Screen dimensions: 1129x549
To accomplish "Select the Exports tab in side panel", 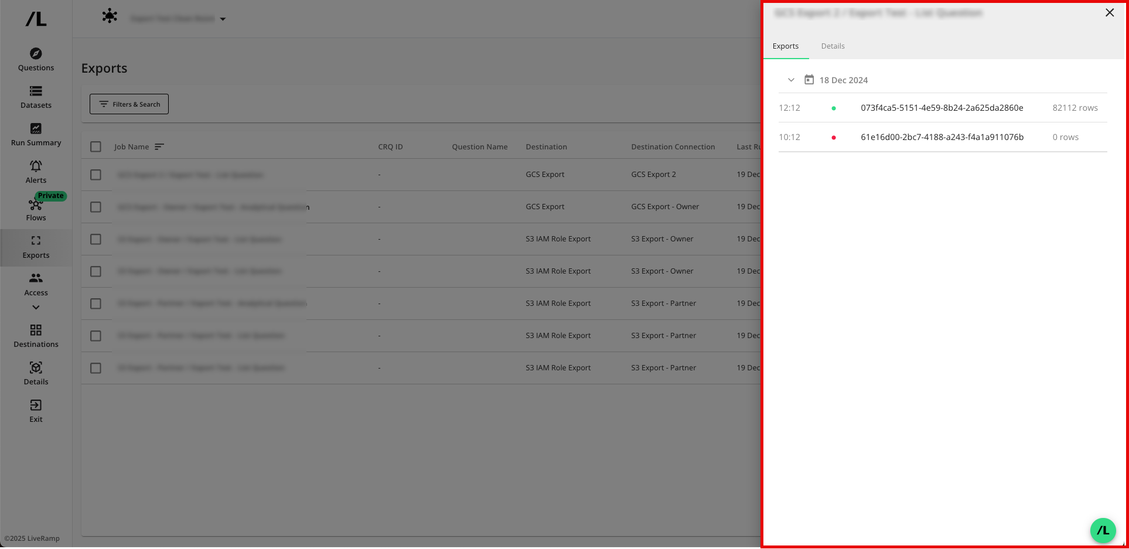I will (x=785, y=46).
